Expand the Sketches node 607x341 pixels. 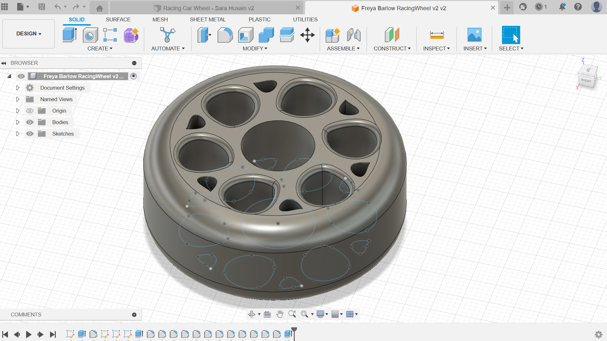pyautogui.click(x=18, y=134)
